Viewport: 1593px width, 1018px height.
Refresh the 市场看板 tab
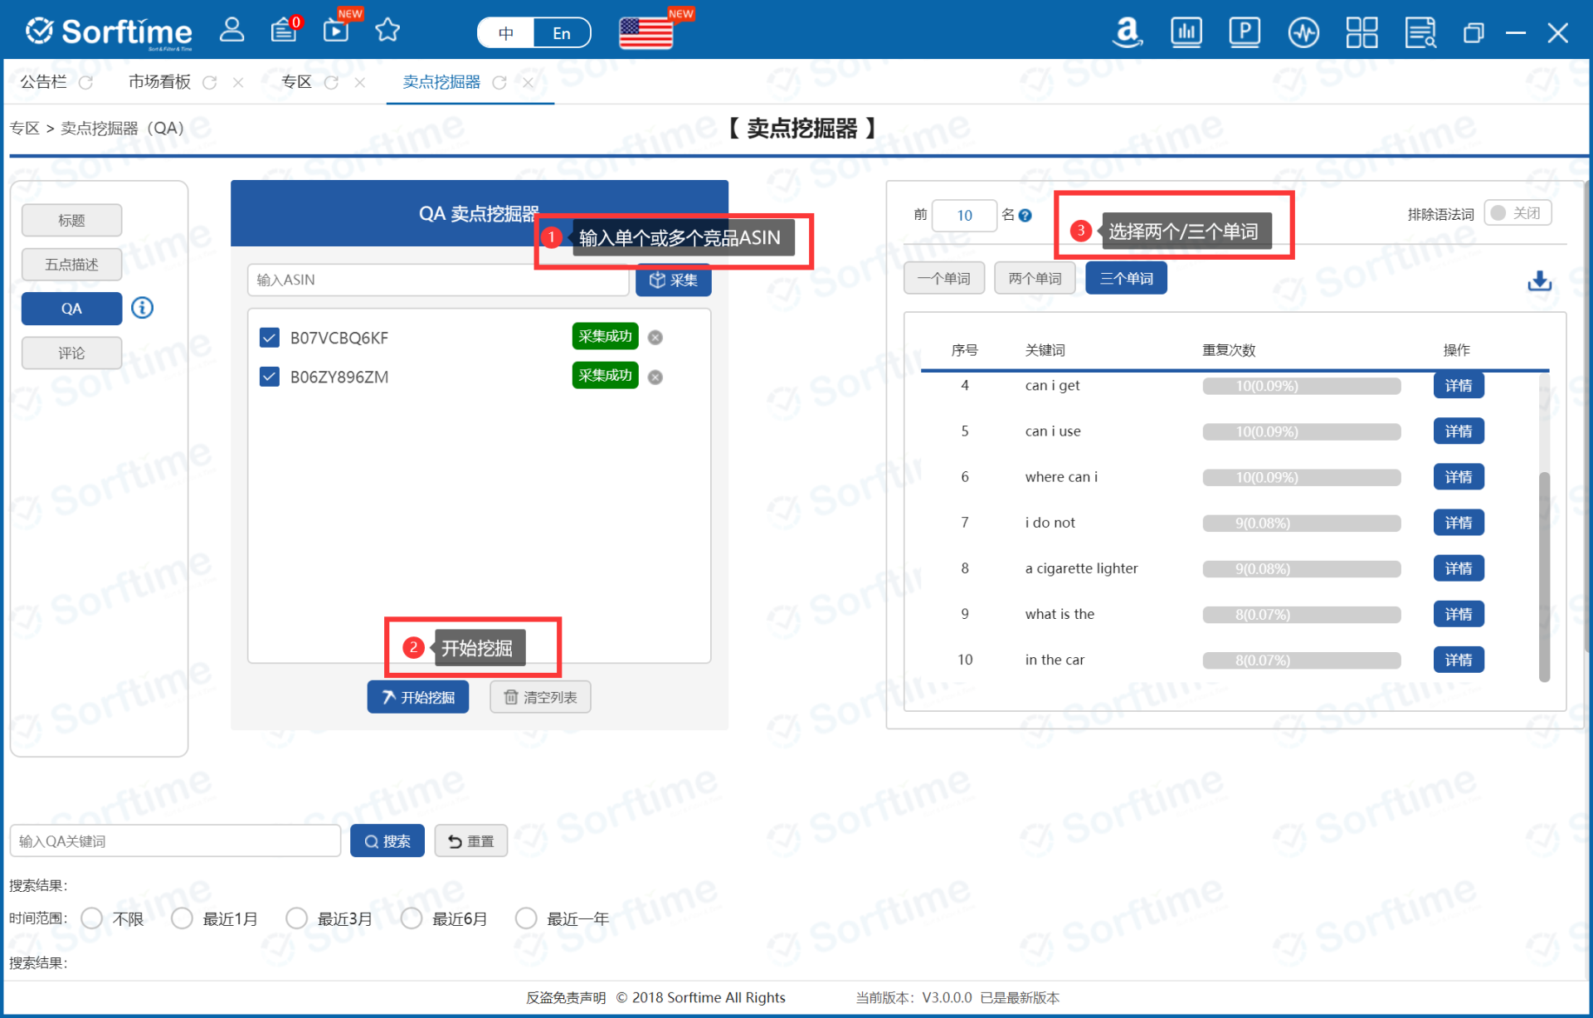pos(210,82)
